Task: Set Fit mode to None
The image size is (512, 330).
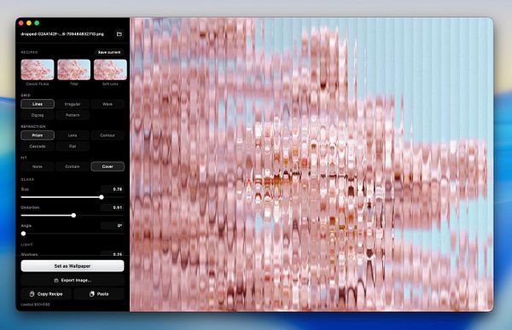Action: (38, 166)
